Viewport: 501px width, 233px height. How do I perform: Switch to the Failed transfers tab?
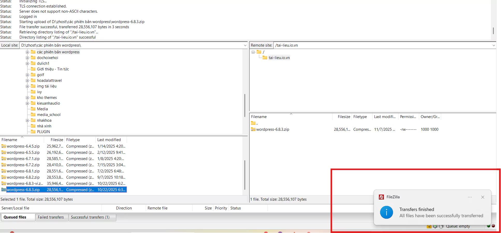51,217
